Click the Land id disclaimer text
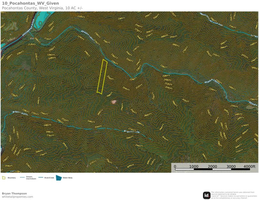The width and height of the screenshot is (259, 200). (x=234, y=195)
